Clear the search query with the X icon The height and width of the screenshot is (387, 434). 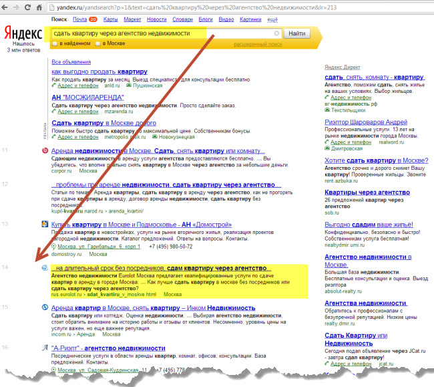(x=276, y=33)
